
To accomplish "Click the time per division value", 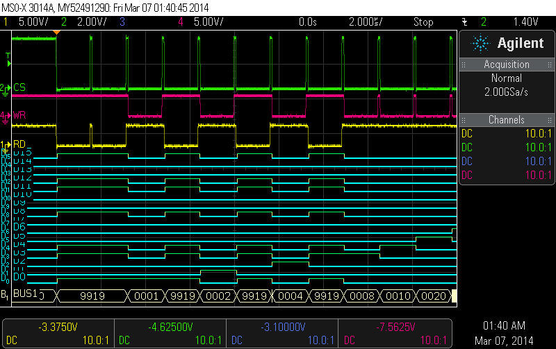I will click(x=366, y=22).
